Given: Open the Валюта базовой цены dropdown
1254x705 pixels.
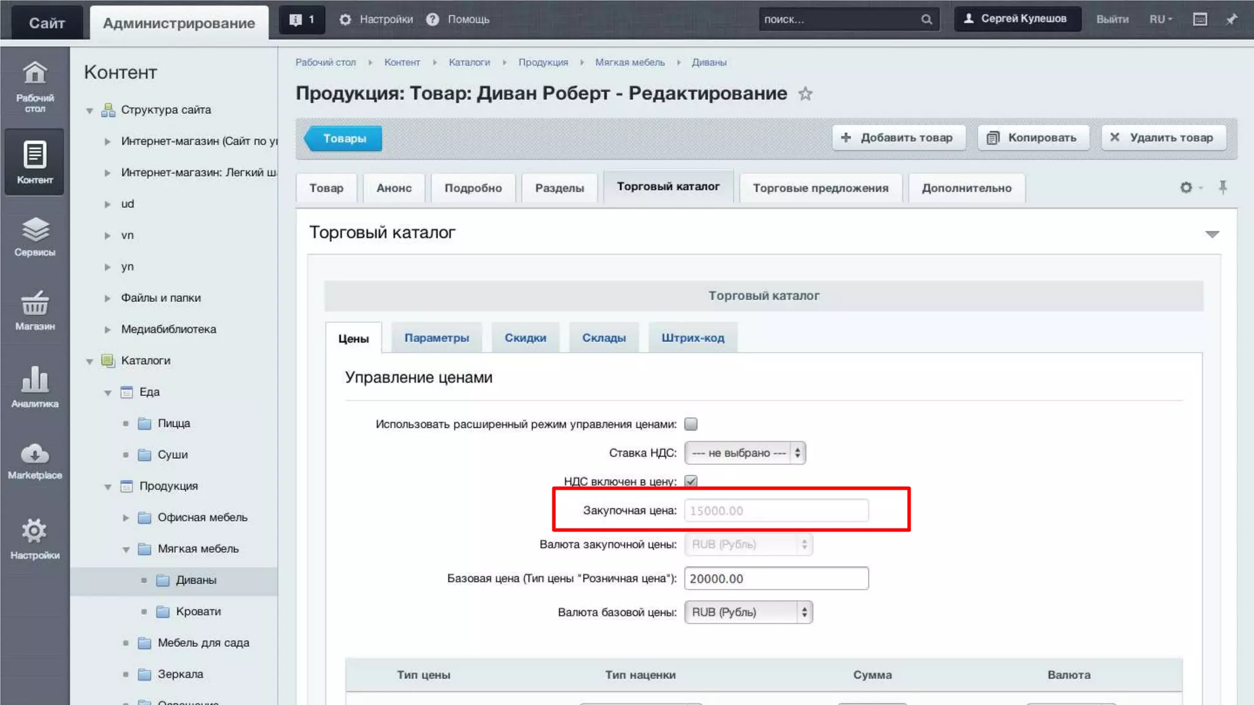Looking at the screenshot, I should (748, 613).
